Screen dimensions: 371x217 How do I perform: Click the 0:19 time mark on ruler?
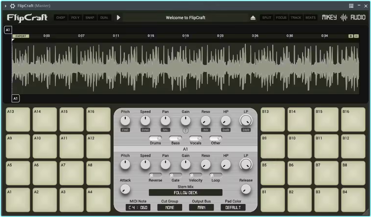pos(185,36)
